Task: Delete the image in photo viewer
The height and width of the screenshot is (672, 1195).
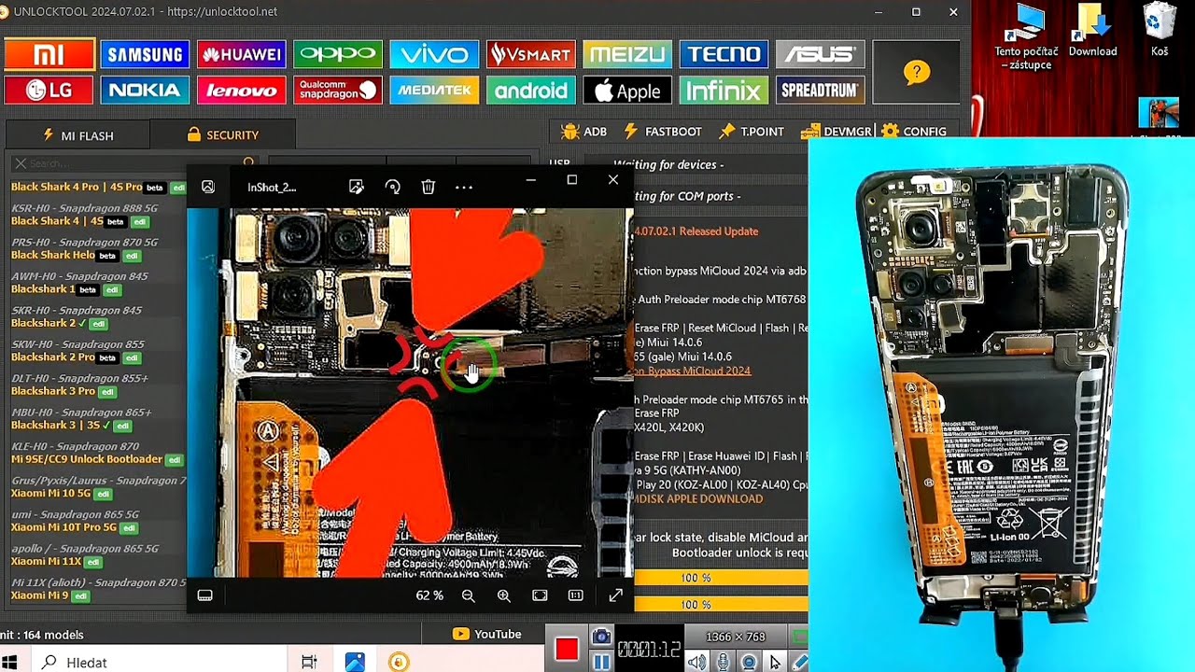Action: coord(428,187)
